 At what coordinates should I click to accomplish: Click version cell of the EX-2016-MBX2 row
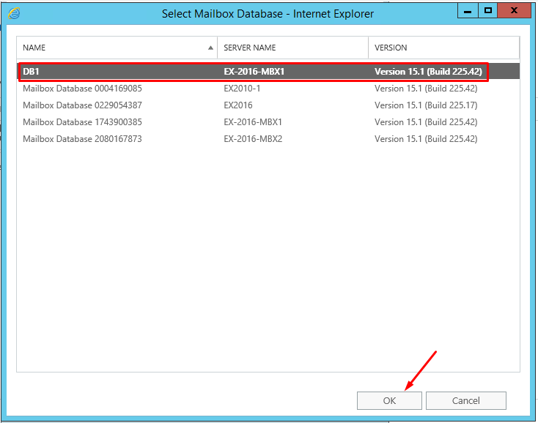pos(426,139)
